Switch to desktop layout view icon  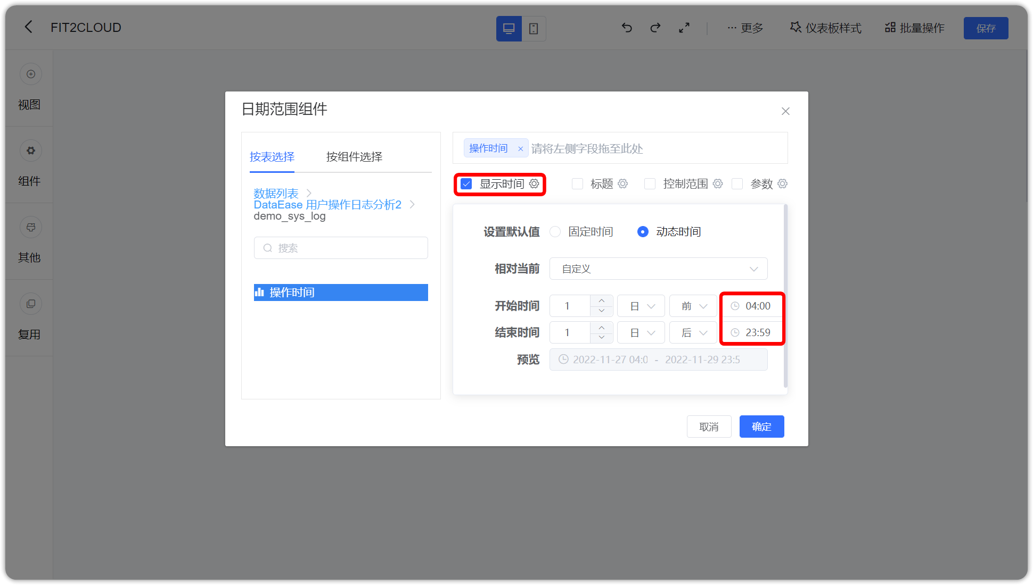[x=509, y=28]
